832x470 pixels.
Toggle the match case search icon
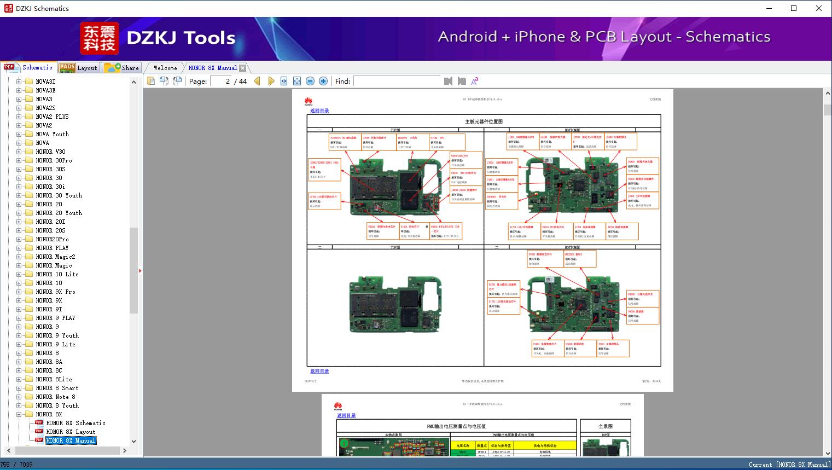(x=475, y=81)
